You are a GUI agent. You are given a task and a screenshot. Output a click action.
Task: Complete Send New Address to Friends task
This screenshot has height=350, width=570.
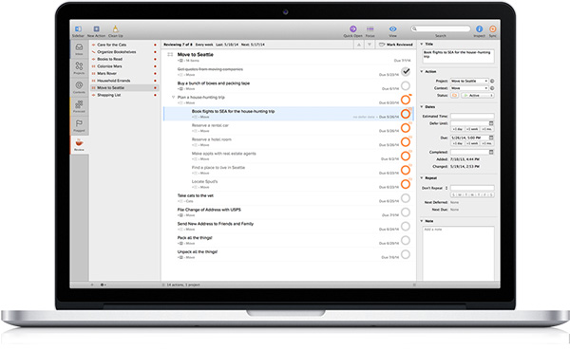pos(406,226)
